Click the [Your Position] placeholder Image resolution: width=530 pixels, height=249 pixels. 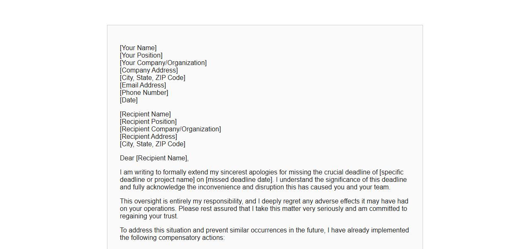tap(141, 56)
